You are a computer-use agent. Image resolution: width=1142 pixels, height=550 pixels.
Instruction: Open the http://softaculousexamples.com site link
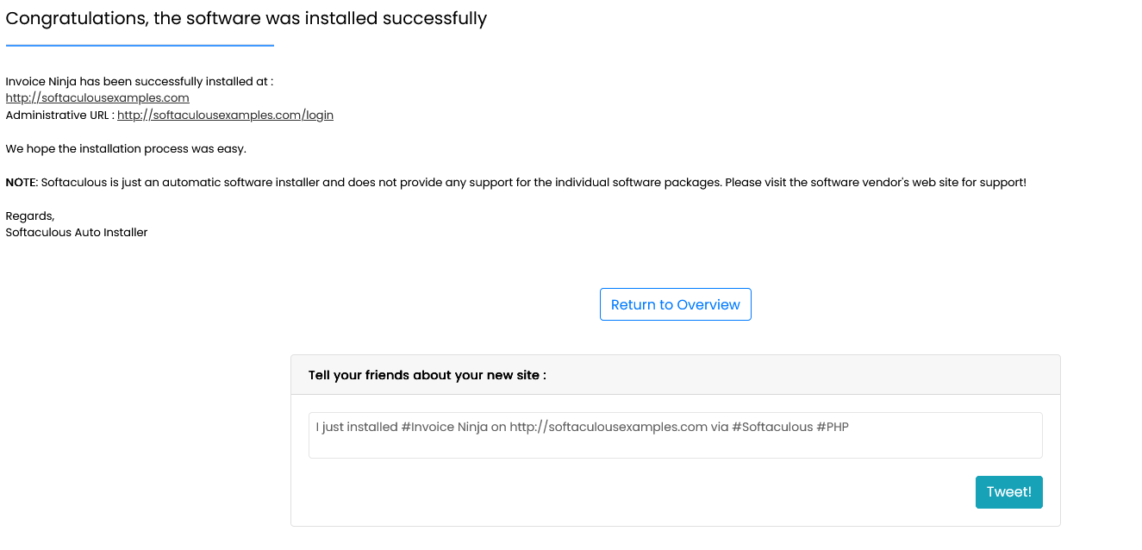[97, 97]
